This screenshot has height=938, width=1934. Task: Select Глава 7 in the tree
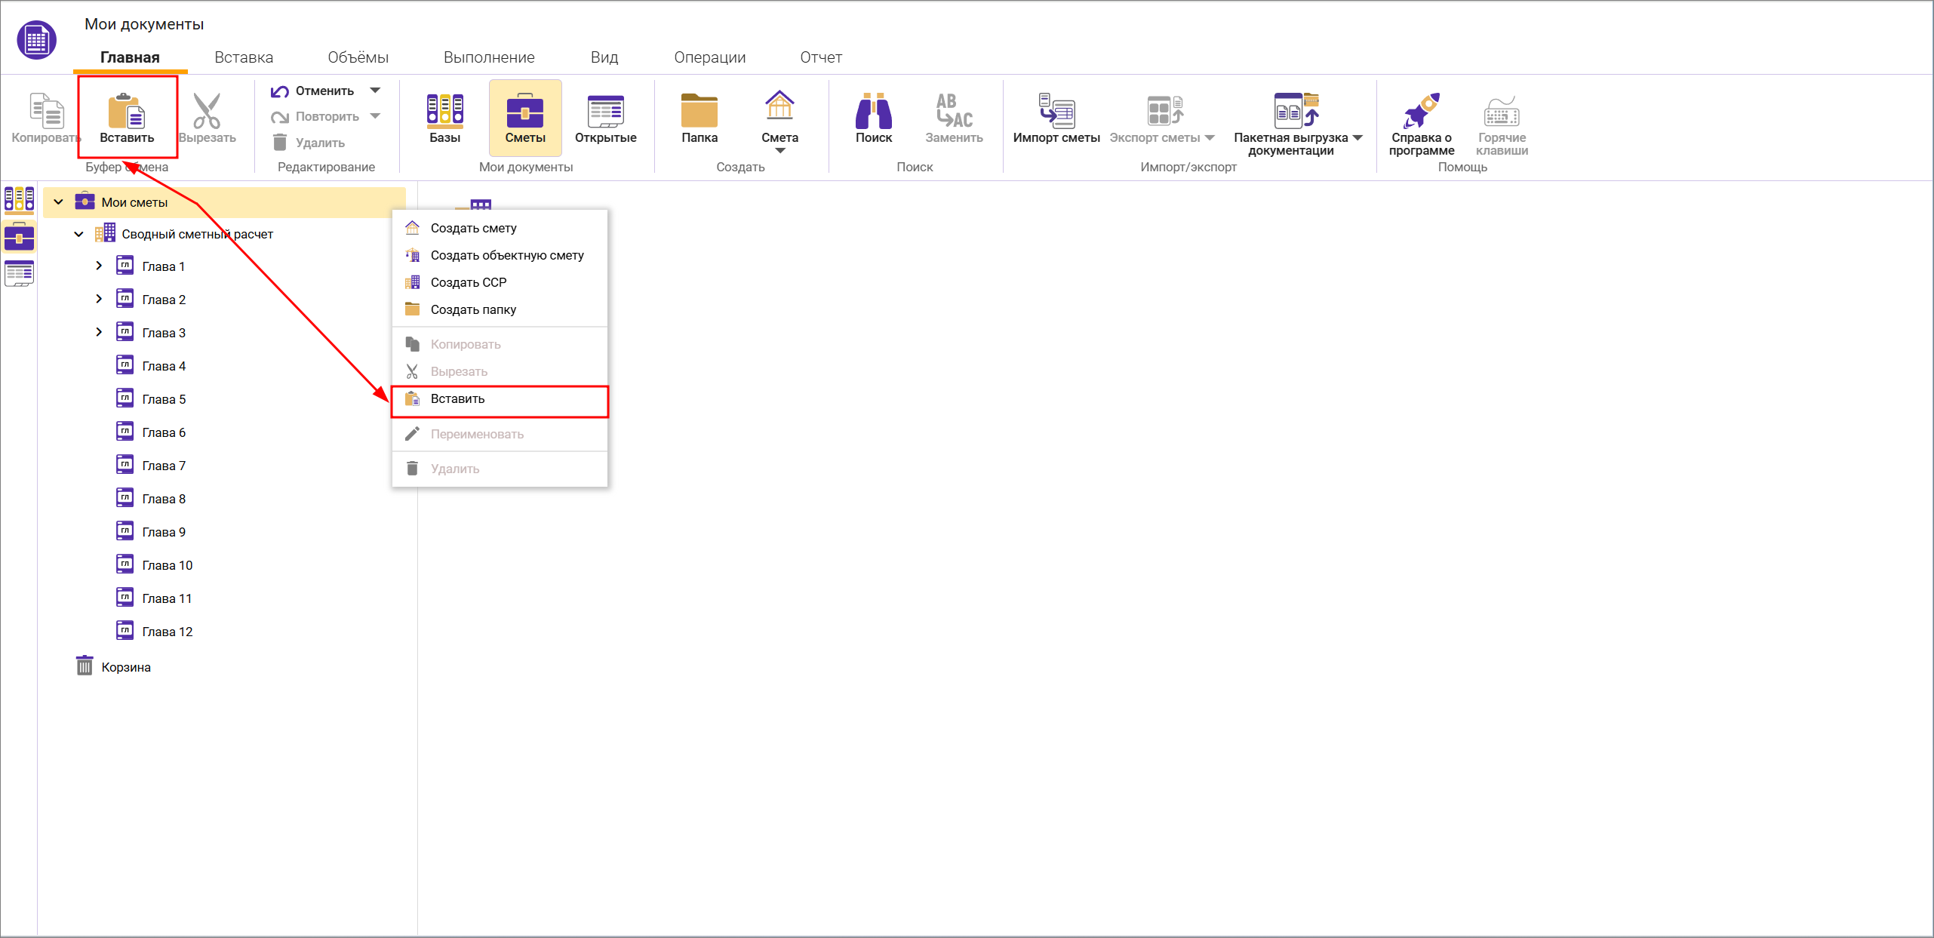163,466
